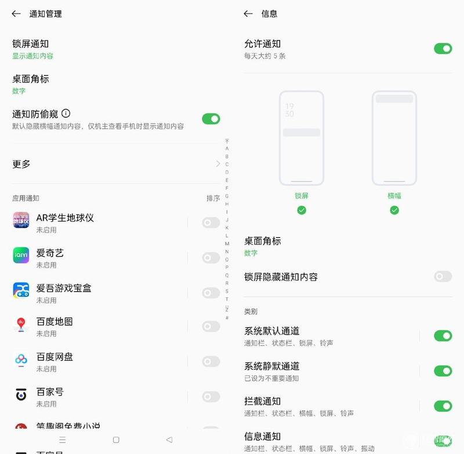Uncheck the 锁屏 notification style checkmark
464x454 pixels.
(302, 210)
